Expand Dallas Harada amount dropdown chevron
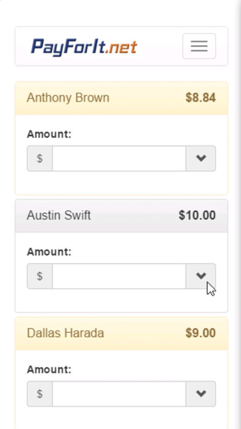This screenshot has width=241, height=429. 201,394
